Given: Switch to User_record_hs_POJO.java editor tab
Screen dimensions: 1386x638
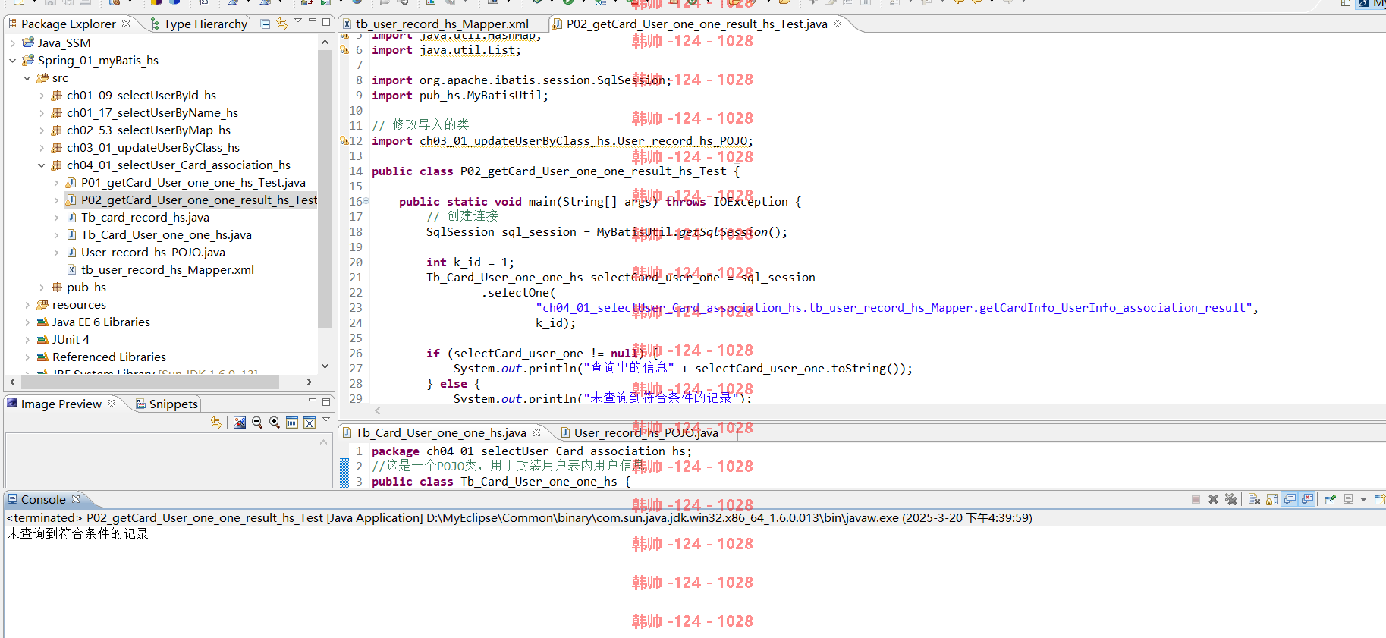Looking at the screenshot, I should 646,433.
